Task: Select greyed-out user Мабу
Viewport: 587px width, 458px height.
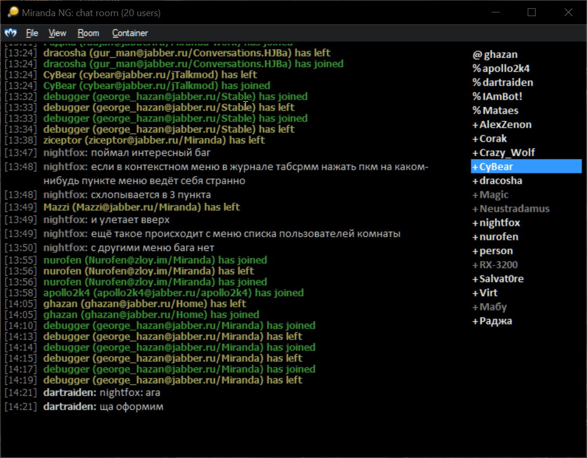Action: pos(490,307)
